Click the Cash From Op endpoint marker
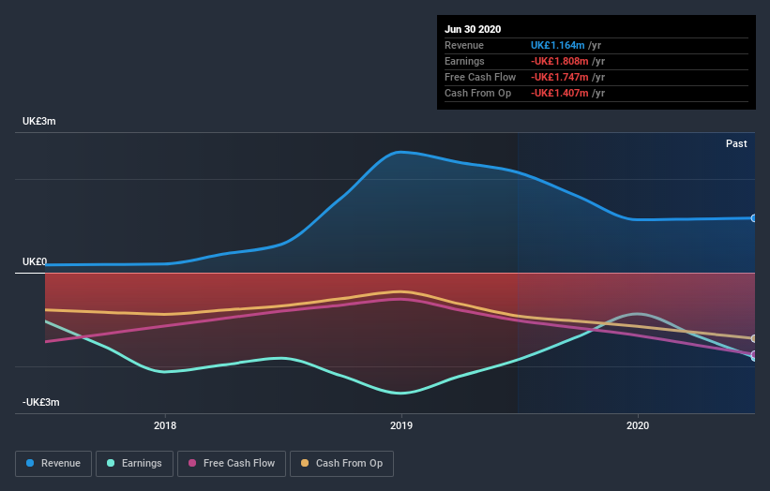This screenshot has width=770, height=491. coord(753,338)
